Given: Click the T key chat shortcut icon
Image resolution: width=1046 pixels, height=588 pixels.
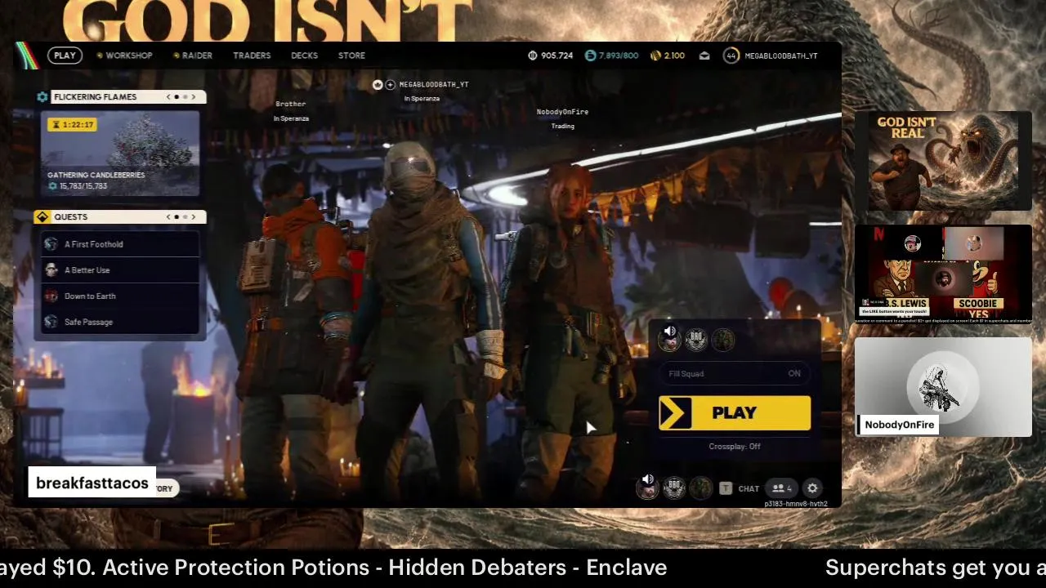Looking at the screenshot, I should (726, 488).
